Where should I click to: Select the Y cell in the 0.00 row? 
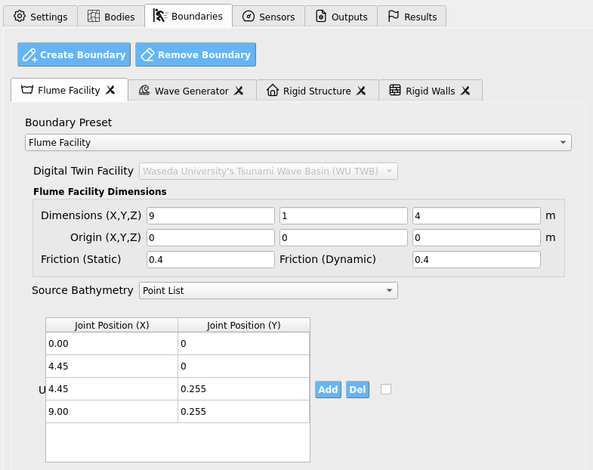[243, 344]
